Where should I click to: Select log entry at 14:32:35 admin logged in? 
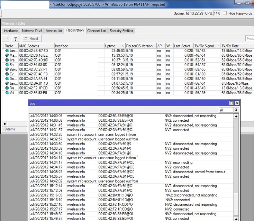pos(131,135)
